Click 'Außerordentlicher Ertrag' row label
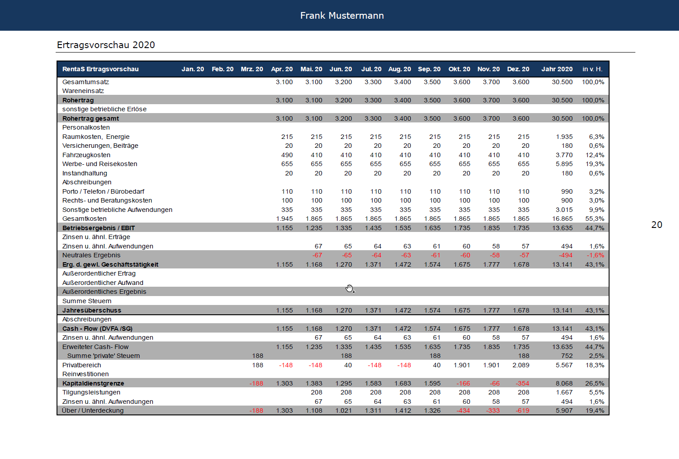Viewport: 679px width, 459px height. tap(99, 273)
